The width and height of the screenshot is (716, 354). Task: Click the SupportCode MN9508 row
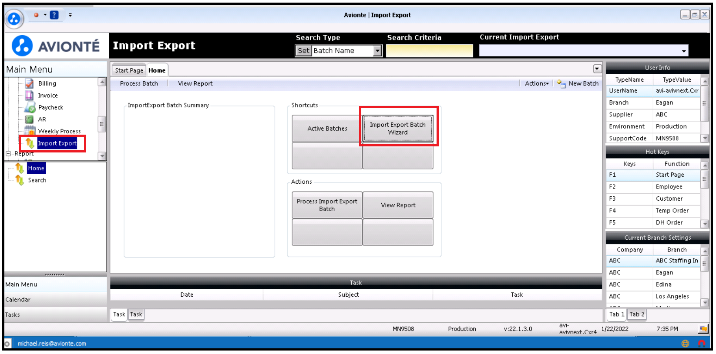(x=653, y=139)
